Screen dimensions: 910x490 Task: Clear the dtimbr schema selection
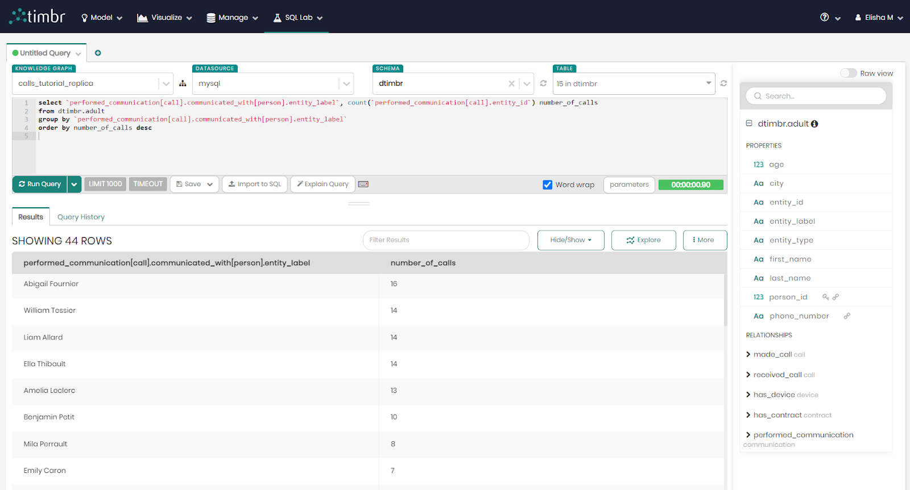(511, 83)
